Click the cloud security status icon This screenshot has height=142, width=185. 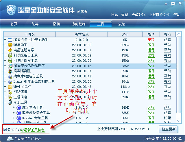(10, 138)
